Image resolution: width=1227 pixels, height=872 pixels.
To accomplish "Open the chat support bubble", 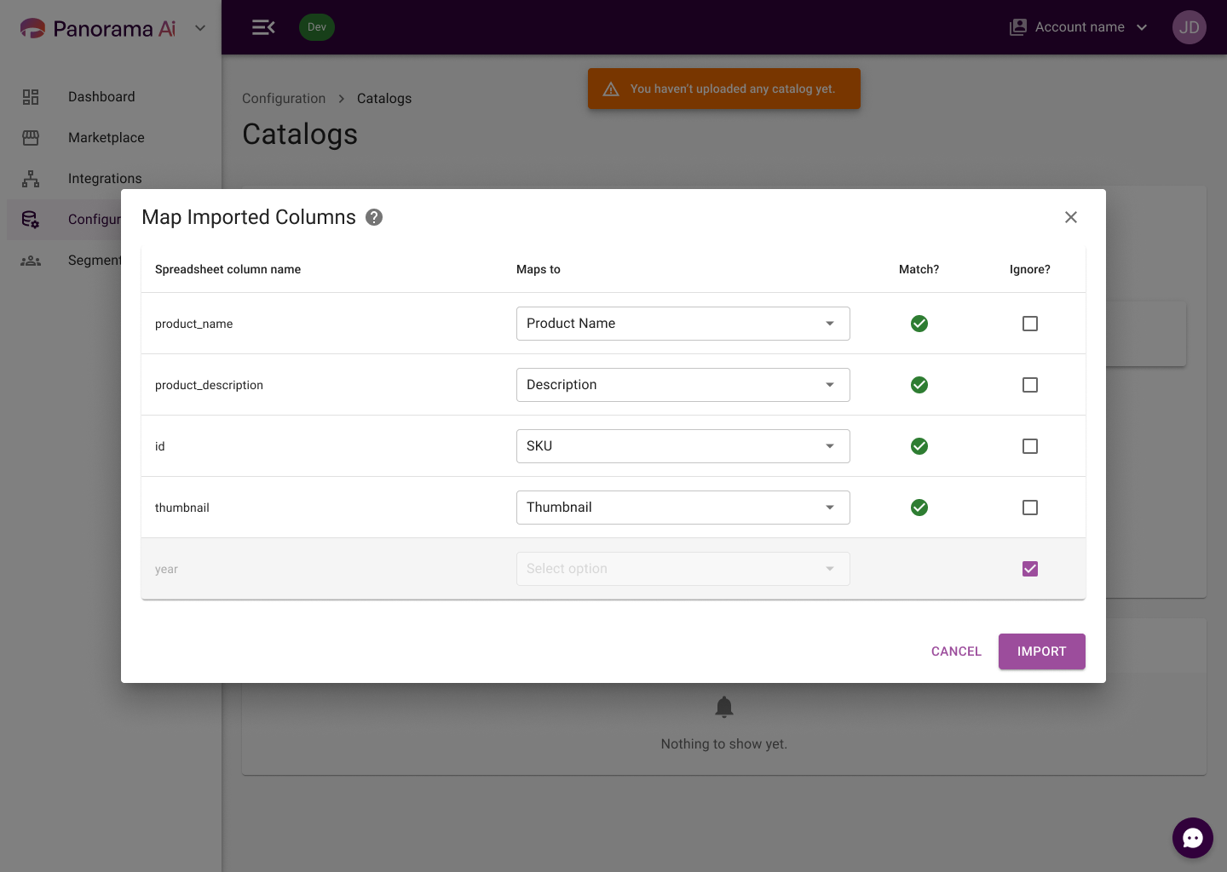I will [1193, 838].
